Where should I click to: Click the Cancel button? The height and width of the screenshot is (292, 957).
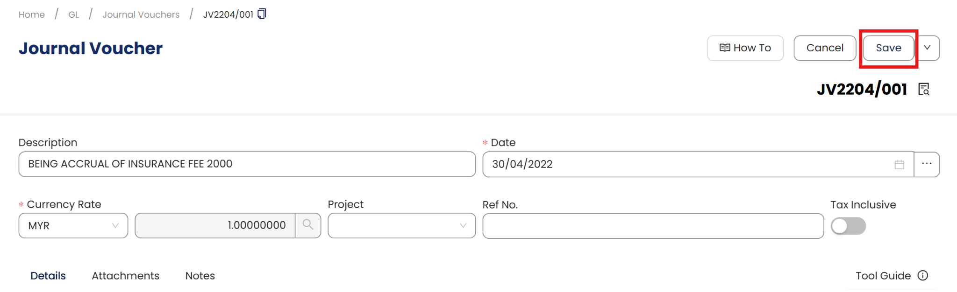click(x=825, y=48)
